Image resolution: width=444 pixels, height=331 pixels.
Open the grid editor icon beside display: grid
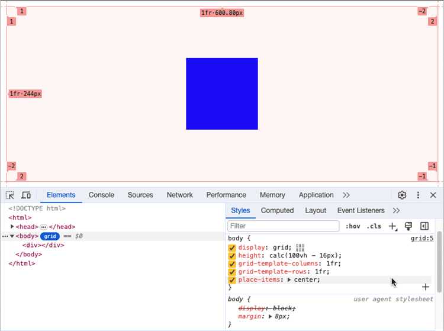point(300,248)
